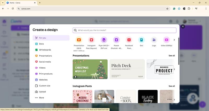The height and width of the screenshot is (111, 209).
Task: Open the Christmas Wish List template
Action: pyautogui.click(x=90, y=69)
